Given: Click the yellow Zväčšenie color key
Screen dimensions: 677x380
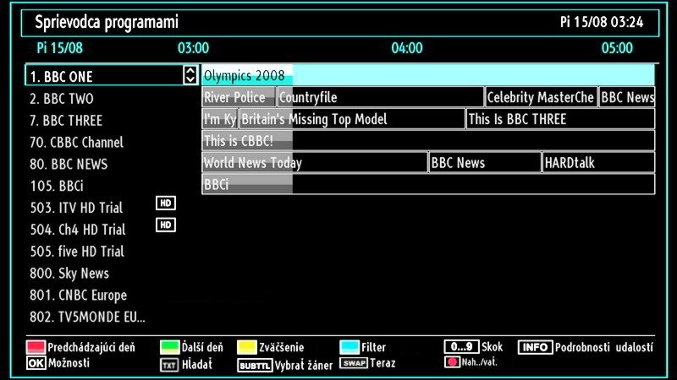Looking at the screenshot, I should pyautogui.click(x=247, y=347).
